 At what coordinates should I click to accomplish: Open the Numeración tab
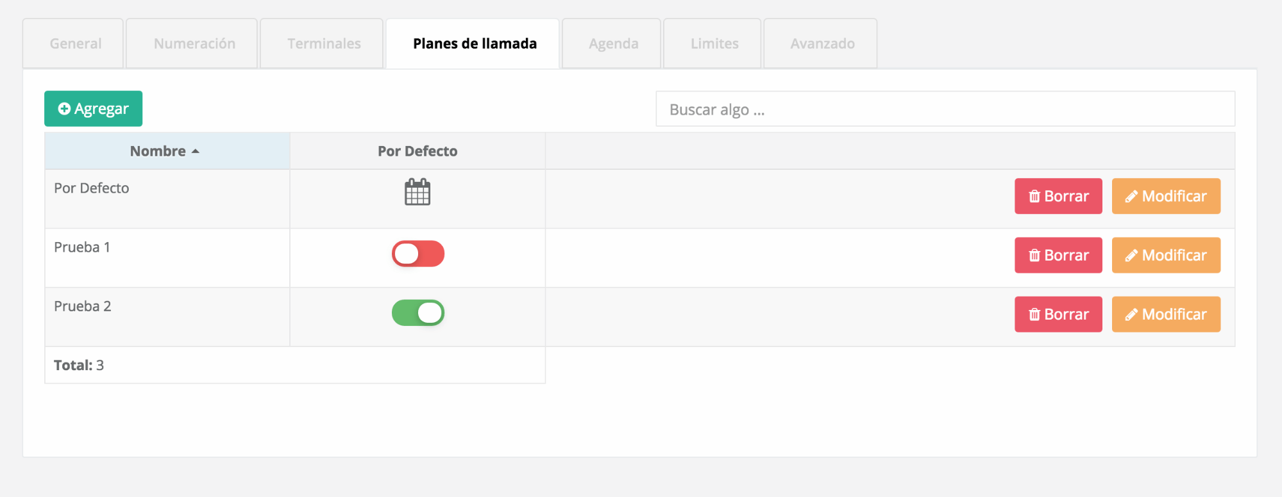[194, 44]
